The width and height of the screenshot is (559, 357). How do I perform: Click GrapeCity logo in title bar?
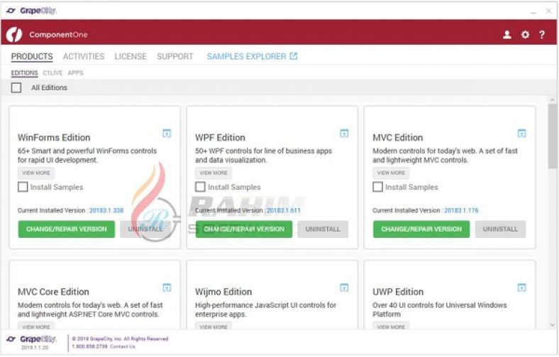[31, 11]
